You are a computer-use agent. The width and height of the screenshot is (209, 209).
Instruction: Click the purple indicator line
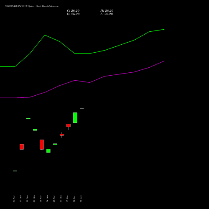pyautogui.click(x=82, y=82)
